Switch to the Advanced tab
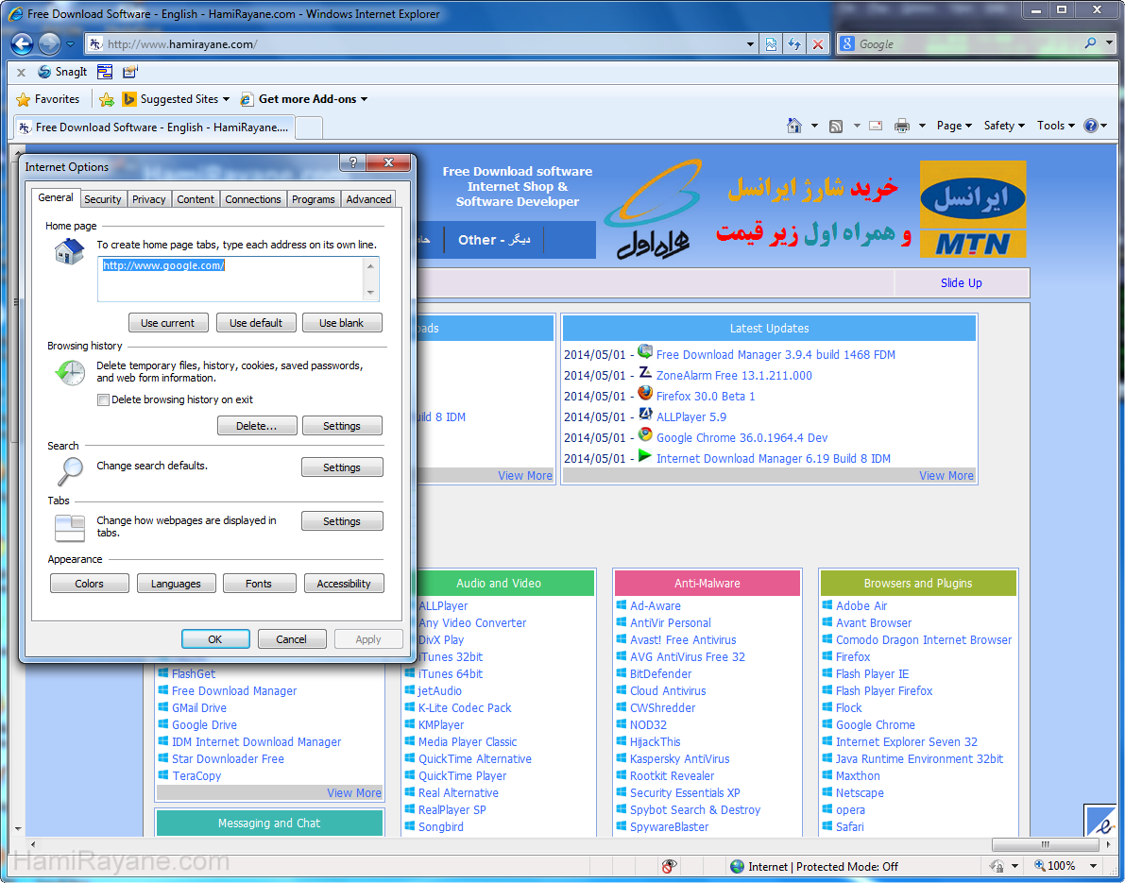 tap(368, 199)
